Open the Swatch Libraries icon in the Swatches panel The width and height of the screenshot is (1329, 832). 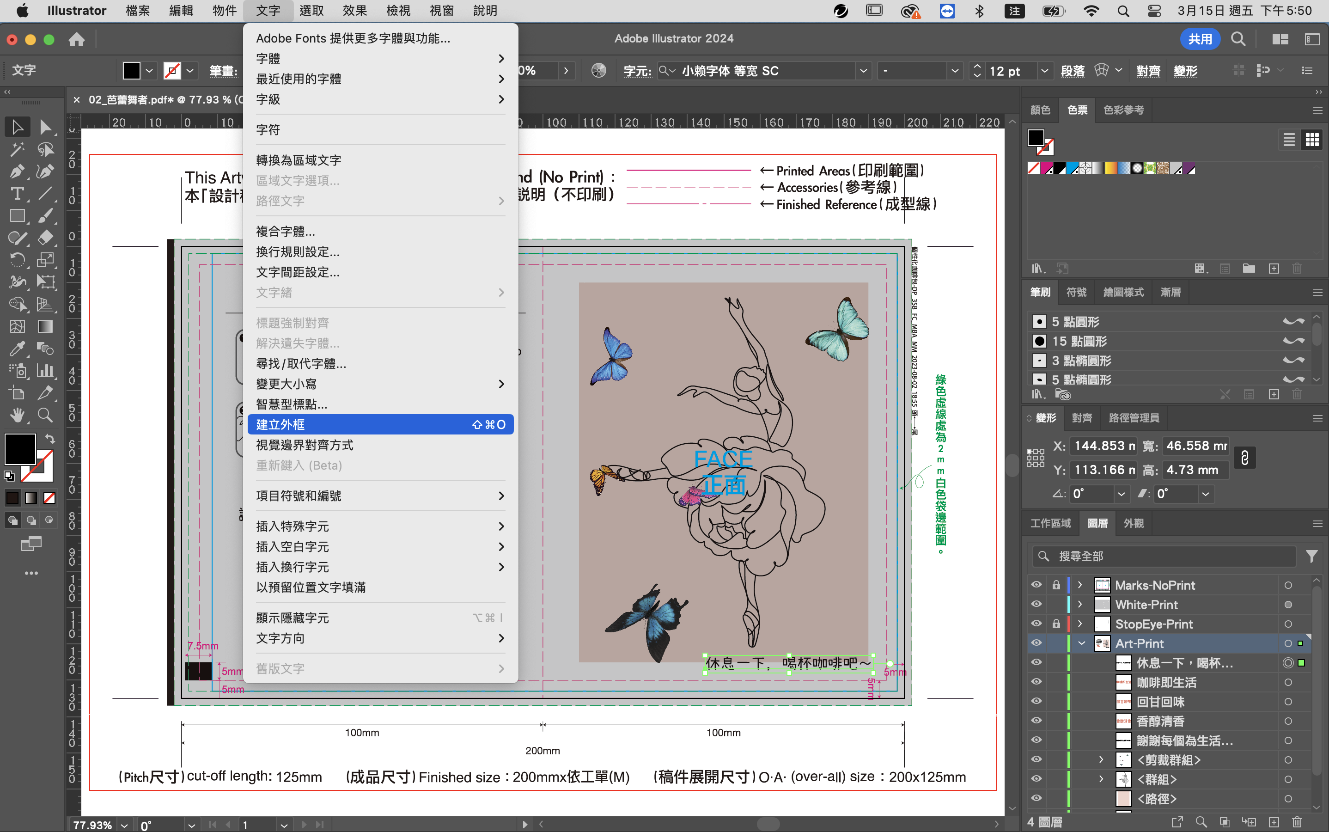coord(1036,268)
